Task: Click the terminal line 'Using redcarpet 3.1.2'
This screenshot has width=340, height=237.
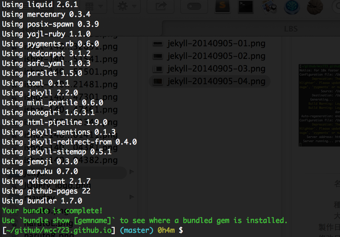Action: coord(46,54)
